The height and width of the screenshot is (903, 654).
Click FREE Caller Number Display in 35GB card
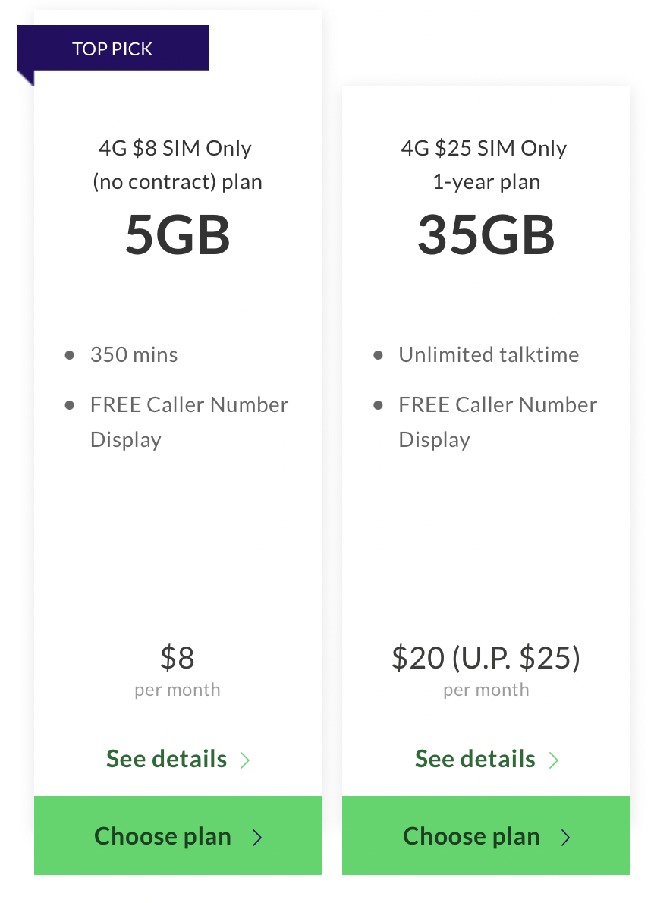pyautogui.click(x=498, y=422)
